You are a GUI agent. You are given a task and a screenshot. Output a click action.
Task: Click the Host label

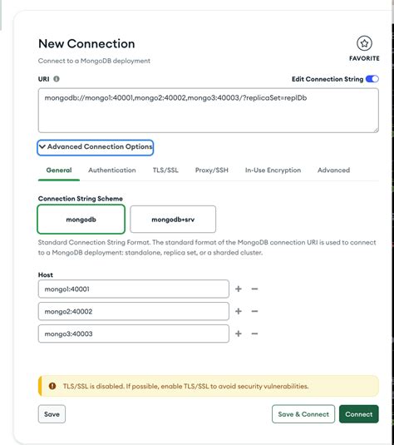tap(46, 274)
